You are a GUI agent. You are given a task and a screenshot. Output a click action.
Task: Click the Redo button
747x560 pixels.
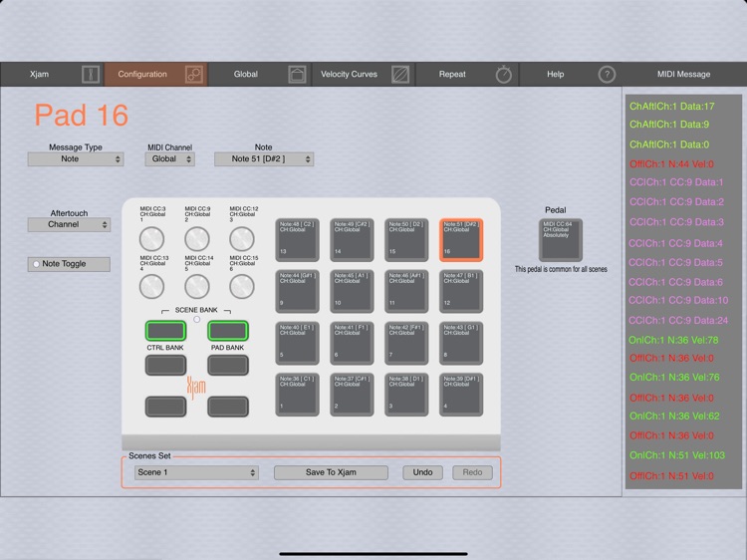click(472, 472)
